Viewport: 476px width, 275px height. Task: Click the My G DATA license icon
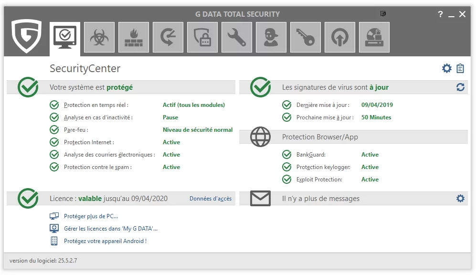tap(54, 229)
